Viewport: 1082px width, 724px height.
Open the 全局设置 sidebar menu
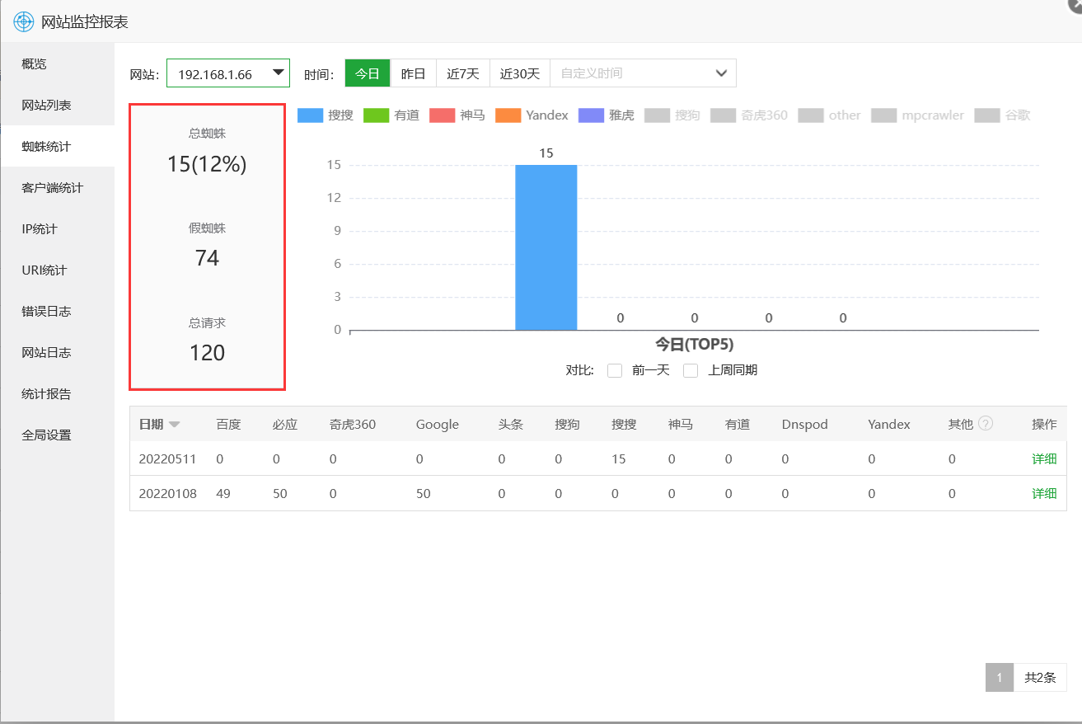[58, 435]
